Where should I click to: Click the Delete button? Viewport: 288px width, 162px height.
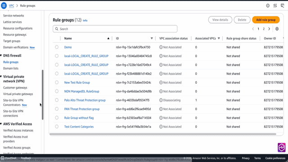242,20
